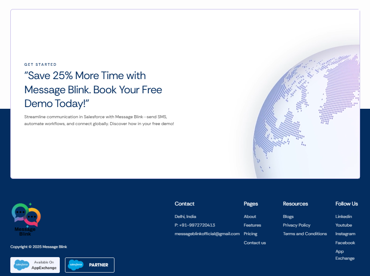This screenshot has width=370, height=276.
Task: Open the Blogs resource link
Action: (x=288, y=217)
